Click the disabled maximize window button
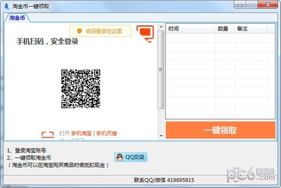This screenshot has width=281, height=188. (x=252, y=5)
